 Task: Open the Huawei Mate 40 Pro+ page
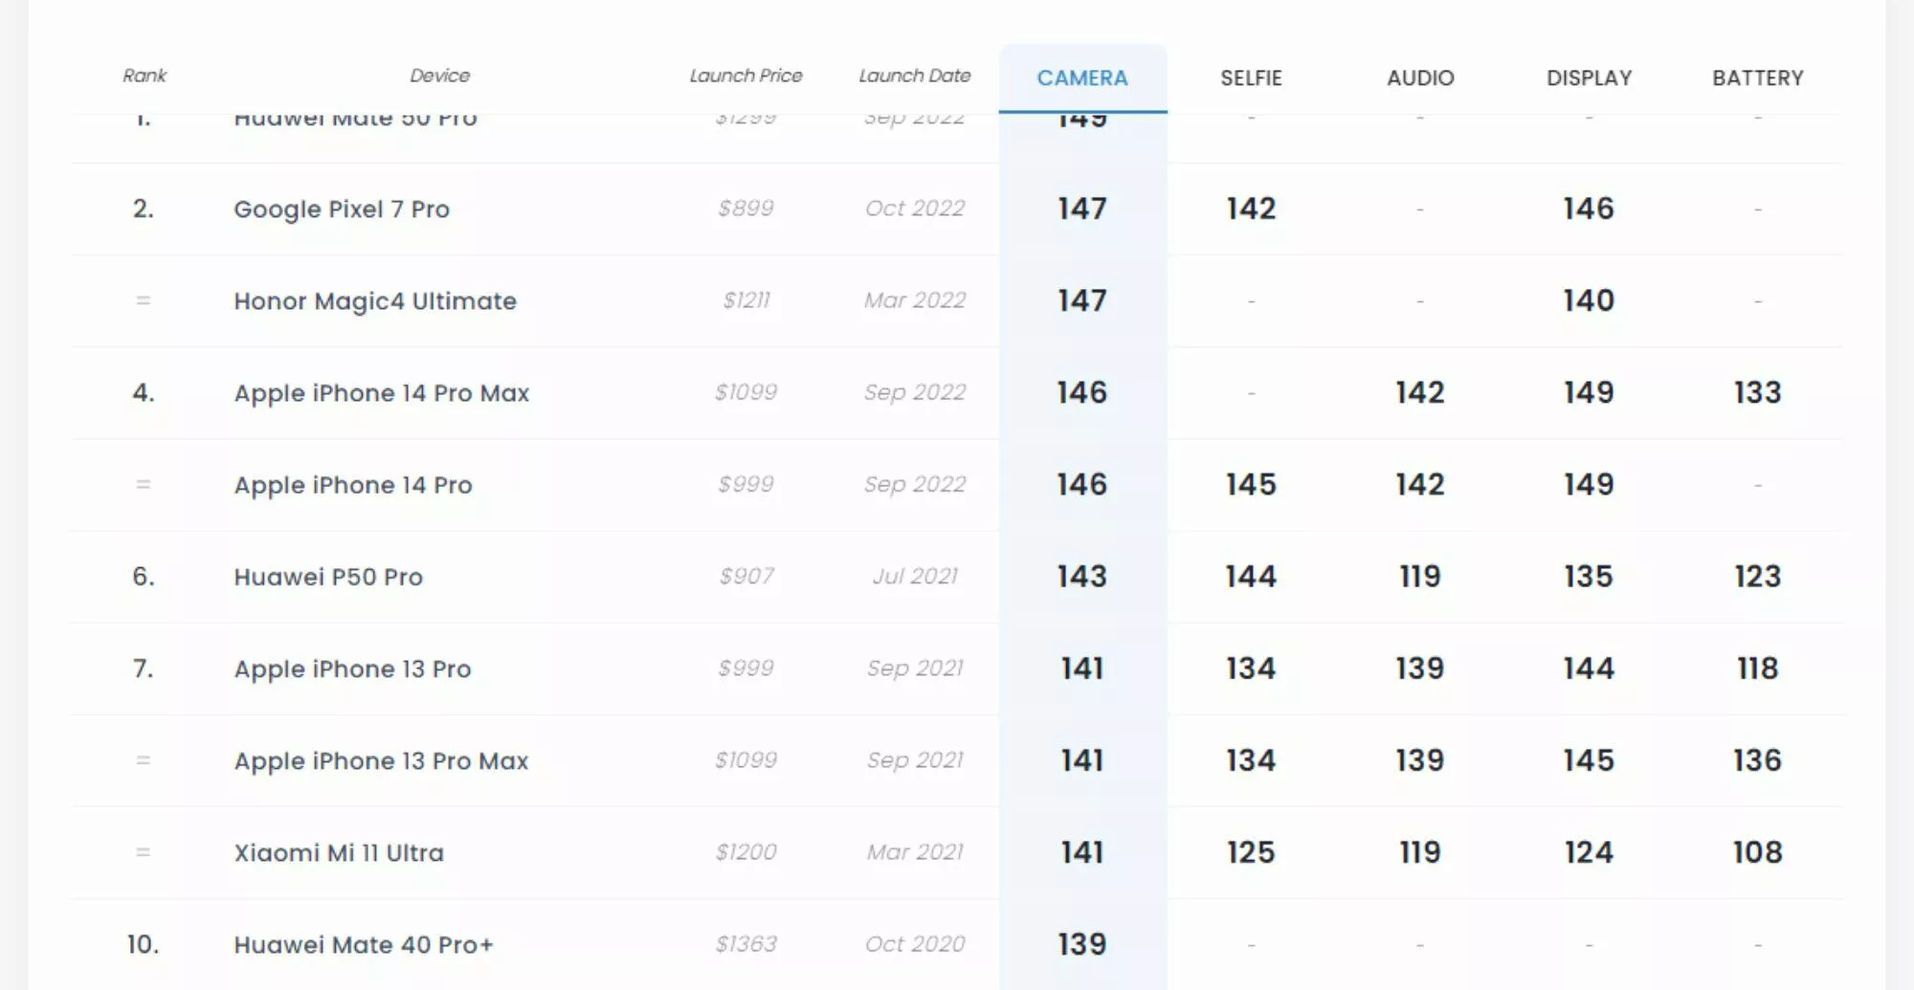click(364, 944)
